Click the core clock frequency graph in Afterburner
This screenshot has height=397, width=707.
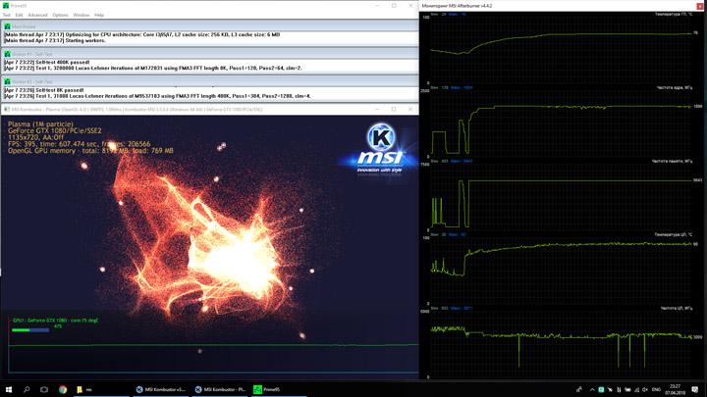coord(562,124)
